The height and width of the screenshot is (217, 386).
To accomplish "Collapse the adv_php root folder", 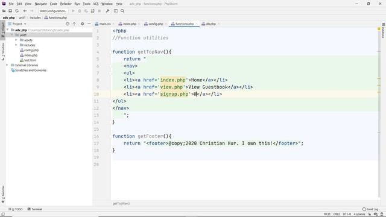I will pyautogui.click(x=8, y=30).
